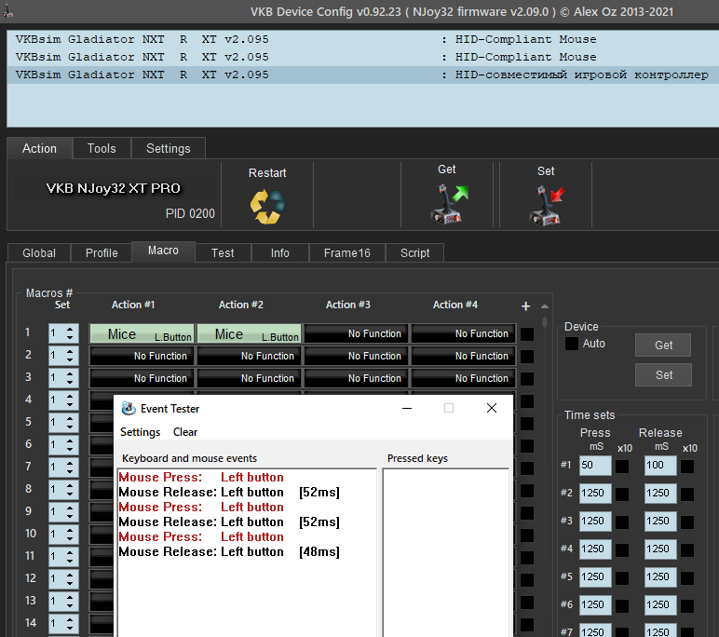Open the Test tab
Viewport: 719px width, 637px height.
coord(223,252)
